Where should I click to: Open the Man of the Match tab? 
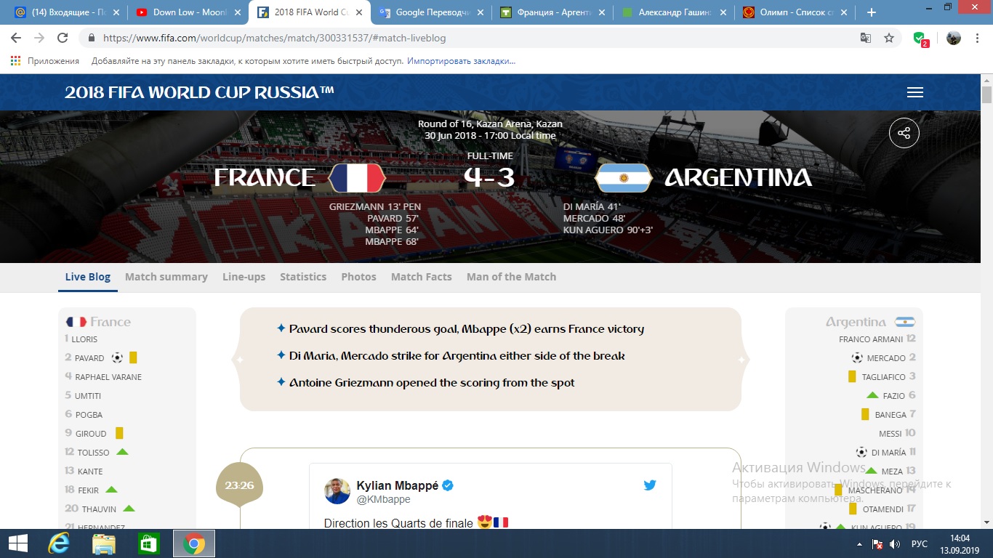(x=511, y=277)
